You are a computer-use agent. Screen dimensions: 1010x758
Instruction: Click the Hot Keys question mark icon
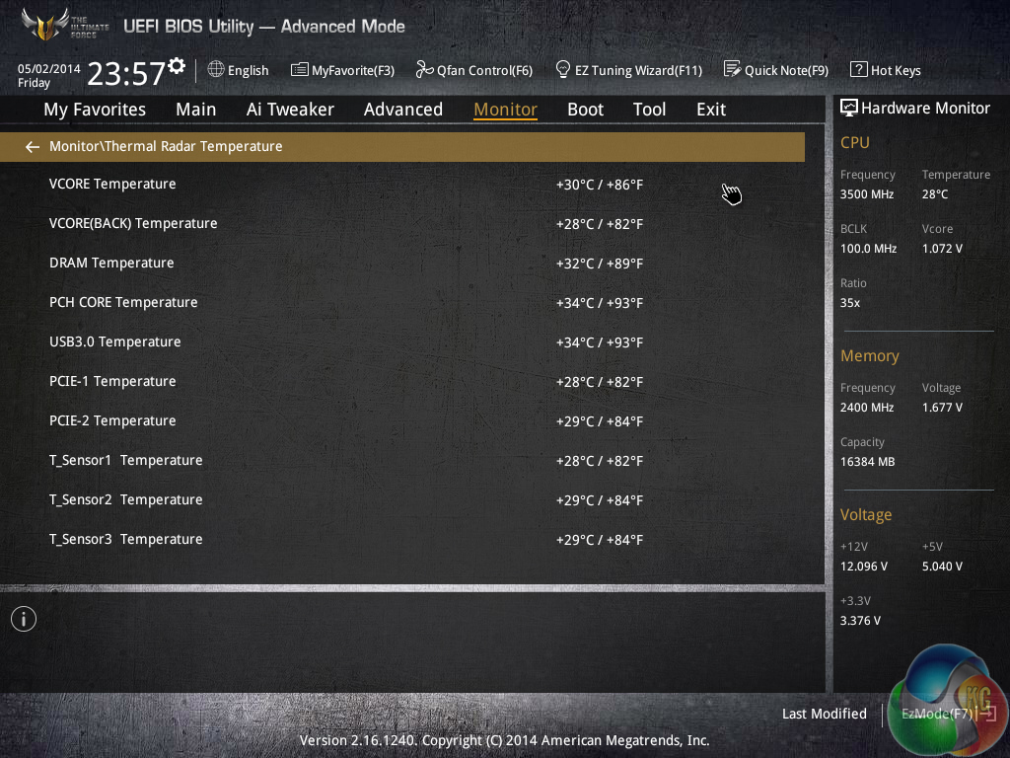pyautogui.click(x=858, y=69)
